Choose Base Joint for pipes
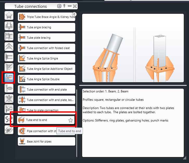 pyautogui.click(x=47, y=141)
